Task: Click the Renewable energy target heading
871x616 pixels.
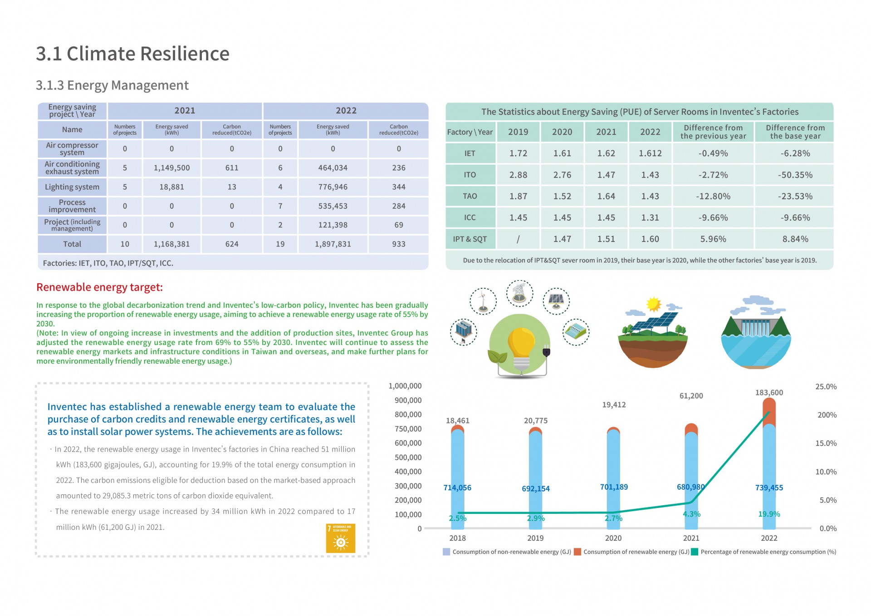Action: pos(99,287)
